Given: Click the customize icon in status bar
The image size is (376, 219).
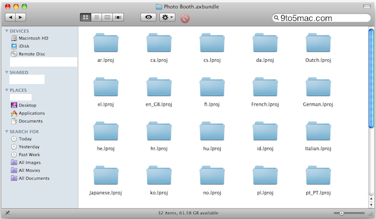Looking at the screenshot, I should coord(7,213).
